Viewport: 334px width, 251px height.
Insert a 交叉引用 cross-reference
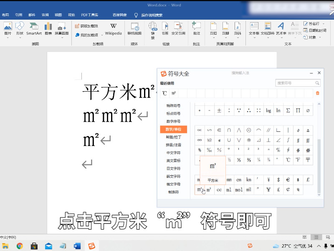click(x=178, y=26)
